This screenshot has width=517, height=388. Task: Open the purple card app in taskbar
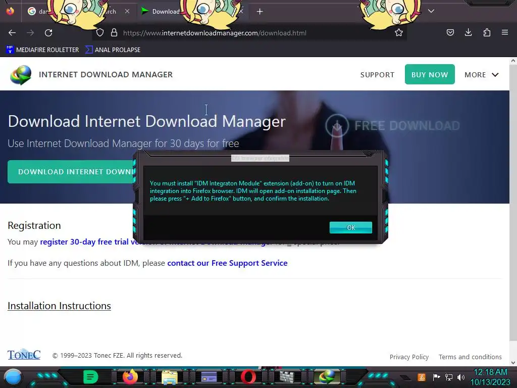[209, 377]
